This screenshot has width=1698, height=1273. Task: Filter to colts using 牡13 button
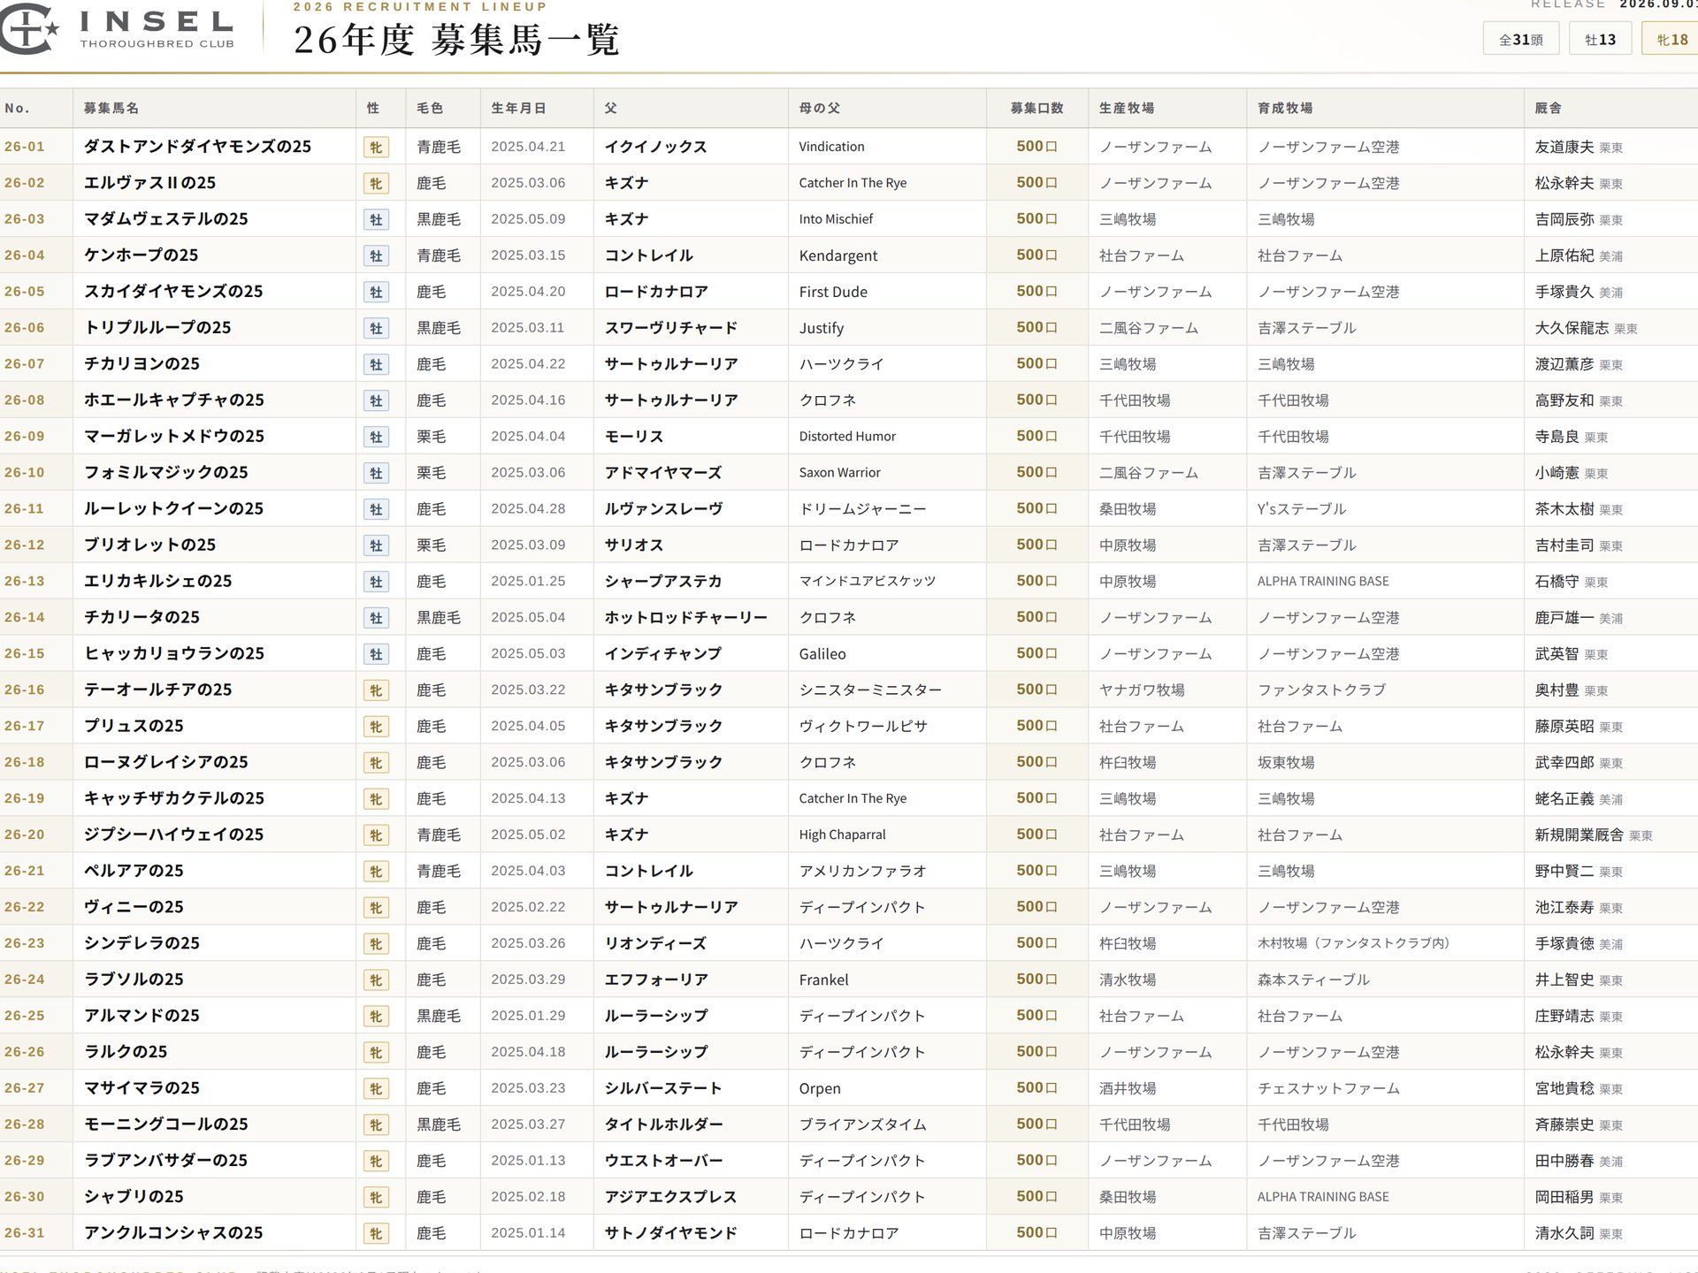1600,39
